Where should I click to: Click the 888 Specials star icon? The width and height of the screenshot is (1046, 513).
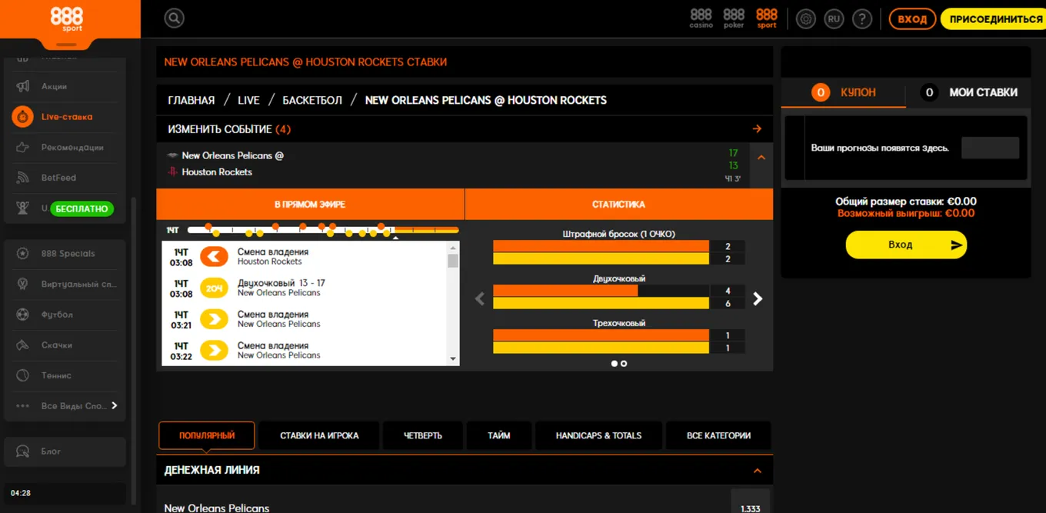click(23, 253)
